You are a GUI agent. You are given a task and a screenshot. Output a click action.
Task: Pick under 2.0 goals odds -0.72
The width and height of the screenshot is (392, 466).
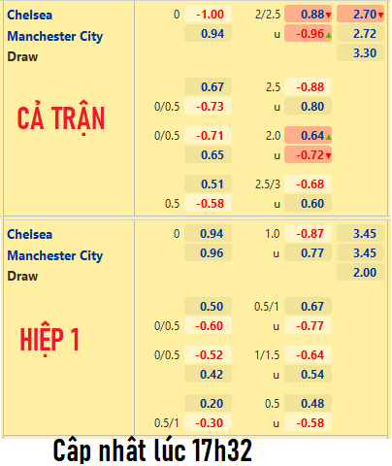click(308, 154)
